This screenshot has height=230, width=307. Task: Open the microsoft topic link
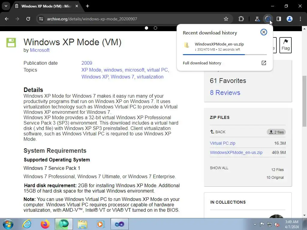[135, 70]
